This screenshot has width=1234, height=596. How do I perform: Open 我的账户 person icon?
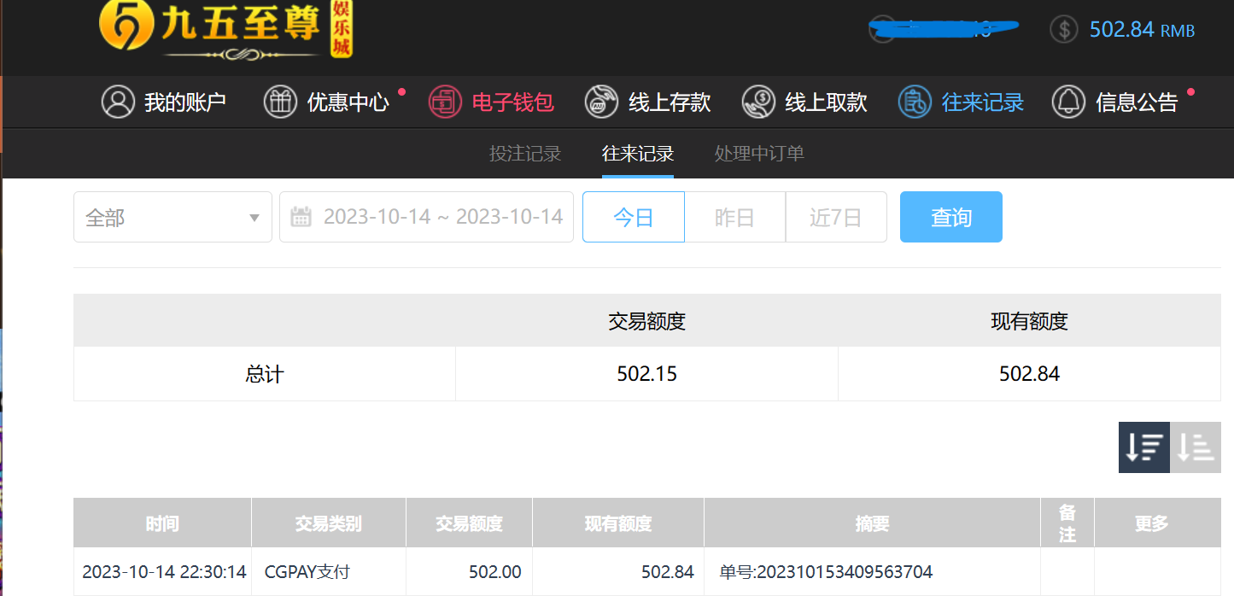tap(118, 102)
